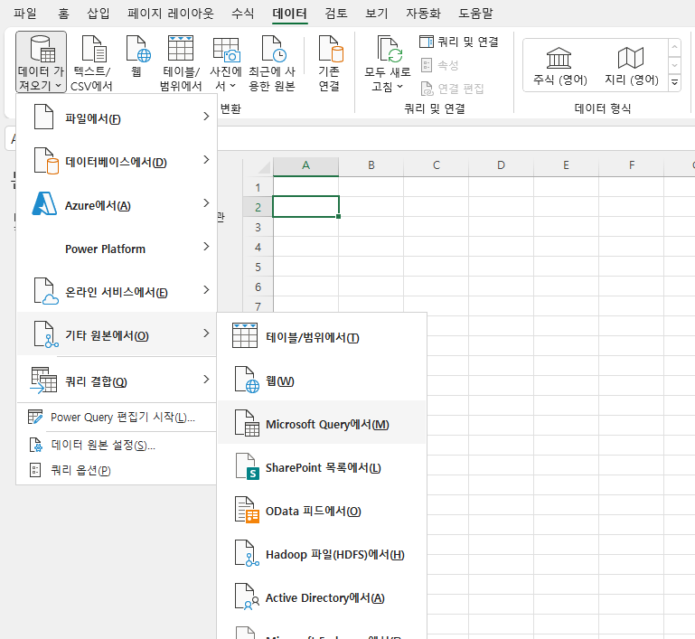Switch to the 홈 tab
The image size is (695, 639).
click(x=64, y=14)
